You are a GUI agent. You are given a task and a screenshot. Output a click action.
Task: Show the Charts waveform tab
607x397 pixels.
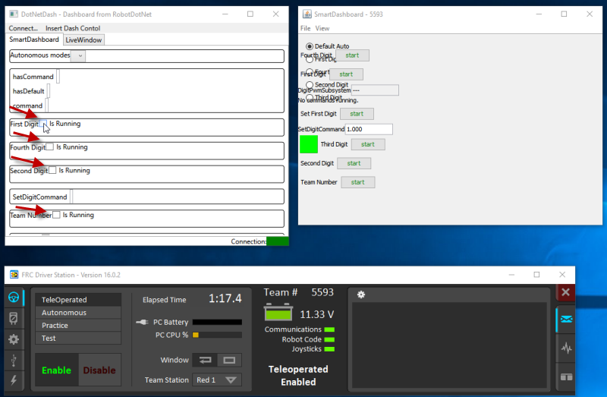click(x=566, y=348)
